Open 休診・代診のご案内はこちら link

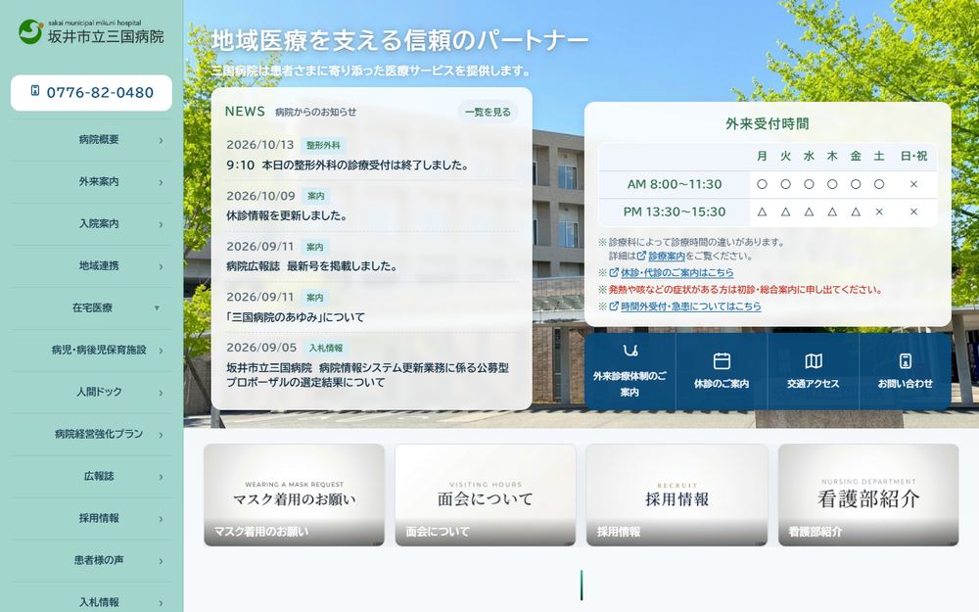click(x=676, y=272)
